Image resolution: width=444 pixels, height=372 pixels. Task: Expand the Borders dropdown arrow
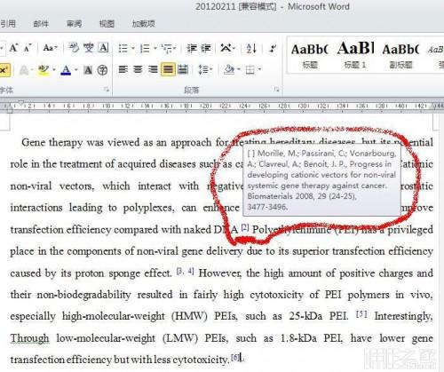click(259, 70)
